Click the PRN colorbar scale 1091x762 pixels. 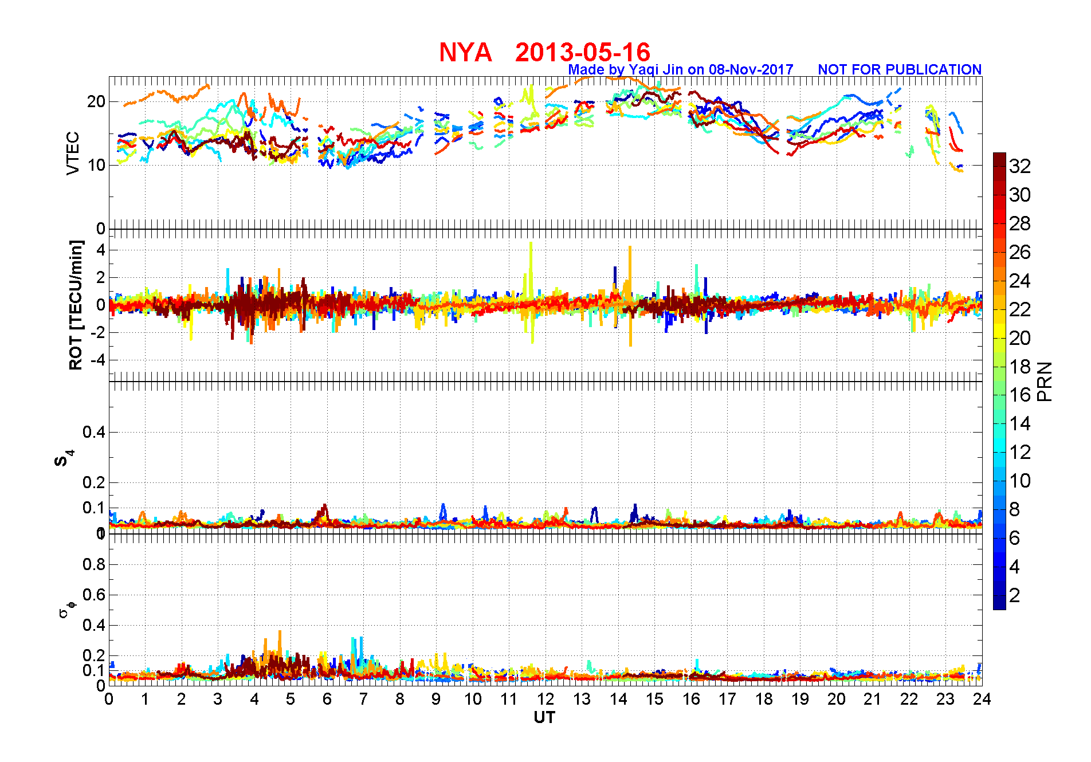(x=999, y=381)
